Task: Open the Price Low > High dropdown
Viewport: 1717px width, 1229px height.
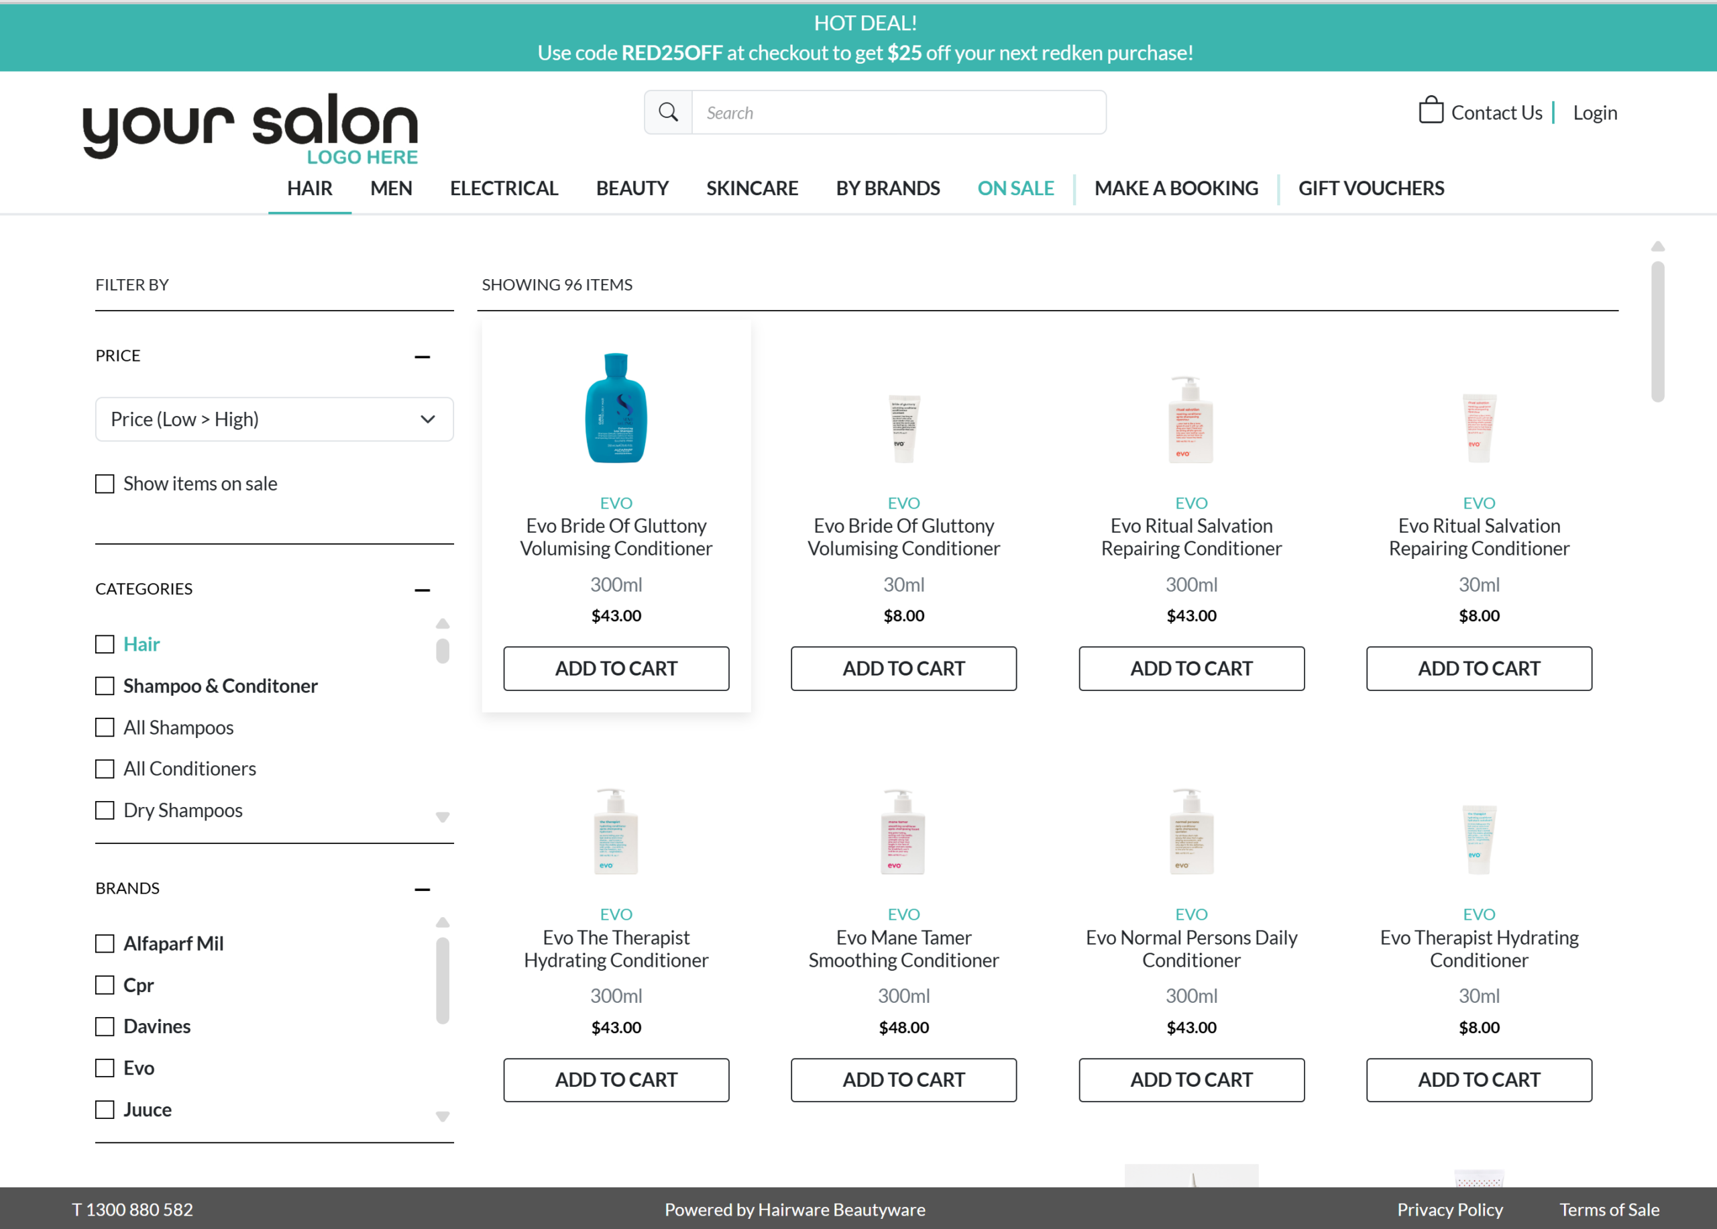Action: click(x=274, y=419)
